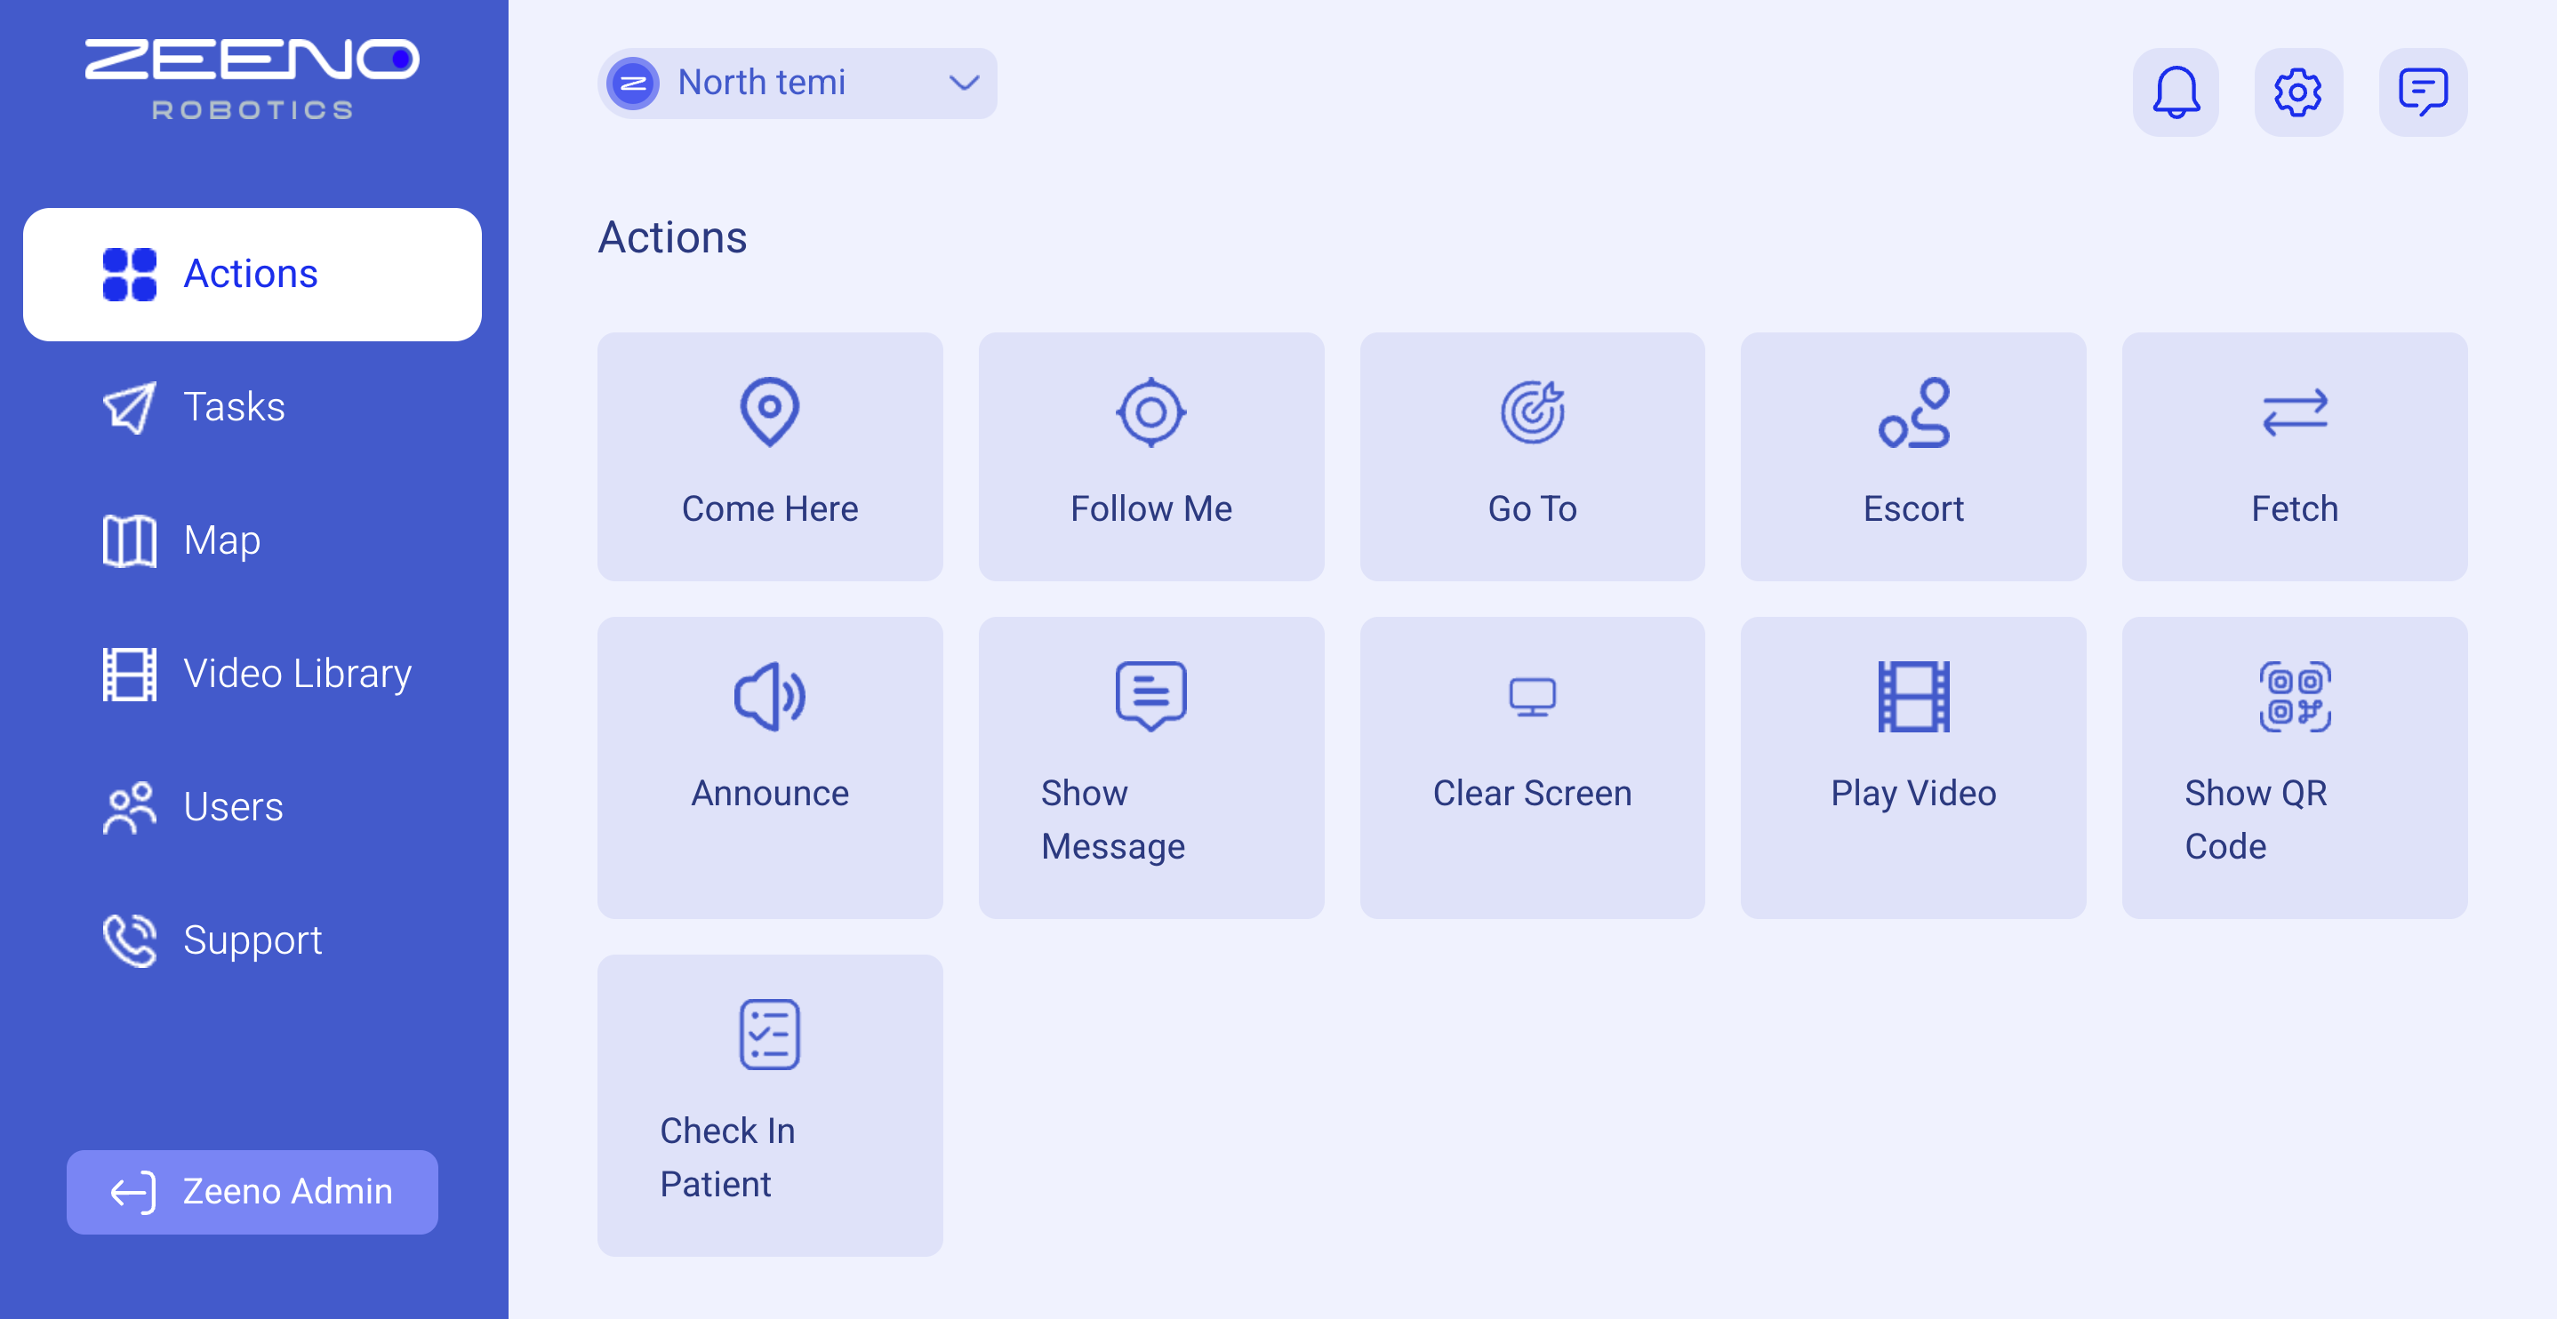Click the Come Here pin icon
The image size is (2557, 1319).
tap(769, 411)
